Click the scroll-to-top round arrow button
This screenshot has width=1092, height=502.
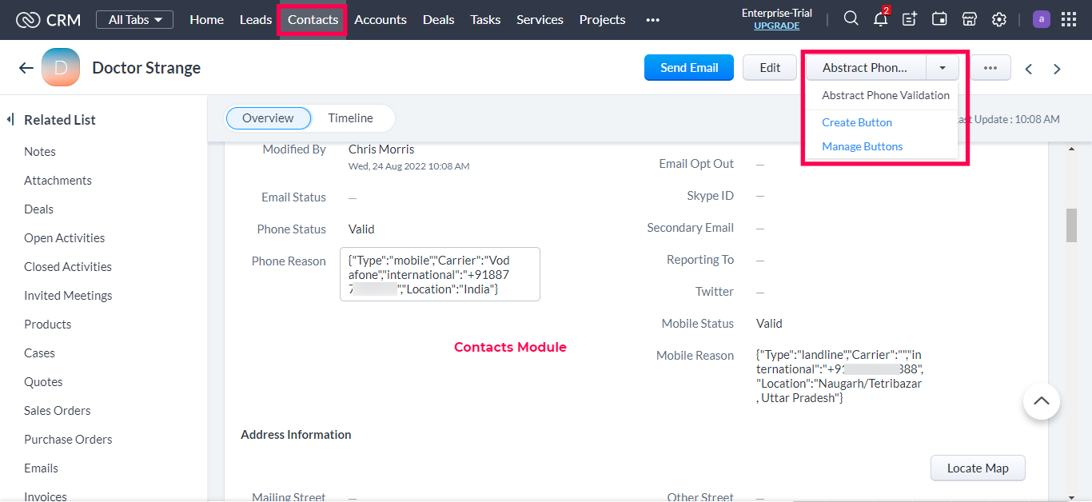pos(1042,401)
